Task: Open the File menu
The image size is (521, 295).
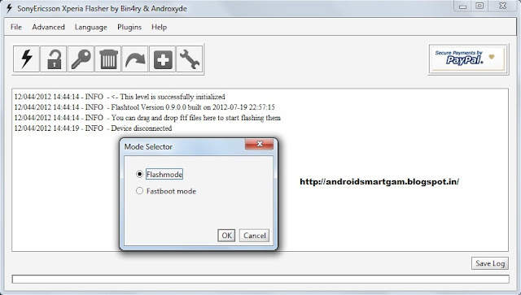Action: coord(16,27)
